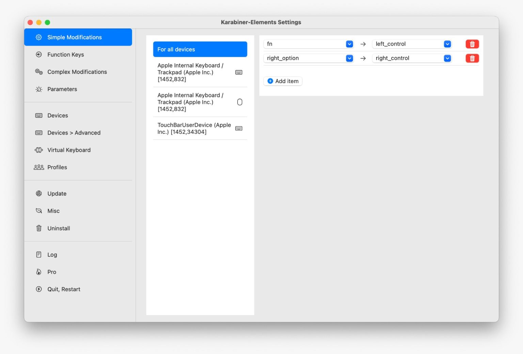Screen dimensions: 523x354
Task: Delete the fn to left_control mapping
Action: click(x=472, y=44)
